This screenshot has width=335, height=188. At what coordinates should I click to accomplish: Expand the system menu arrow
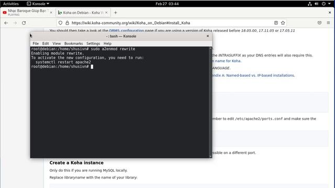329,4
